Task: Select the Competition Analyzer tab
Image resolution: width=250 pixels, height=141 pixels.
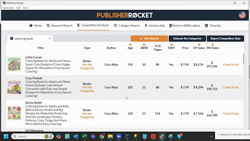Action: click(x=93, y=25)
